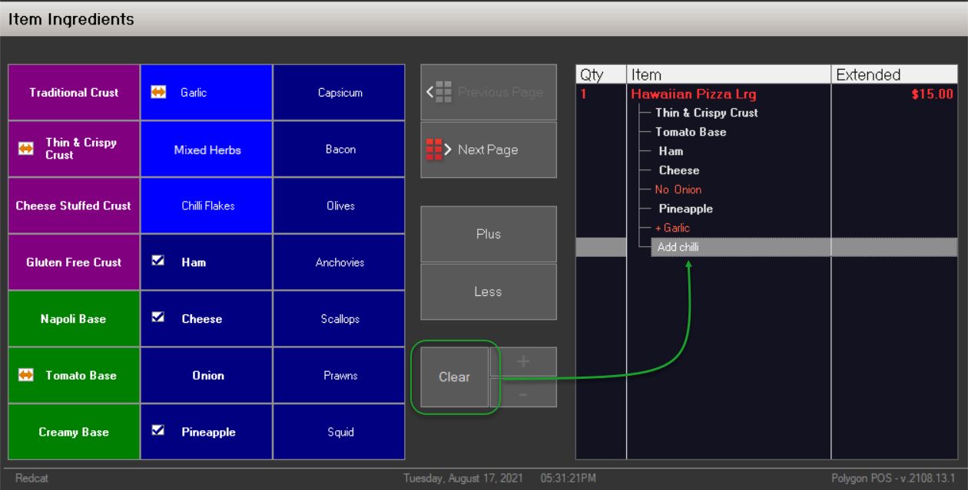Screen dimensions: 968x490
Task: Choose Cheese Stuffed Crust
Action: 74,206
